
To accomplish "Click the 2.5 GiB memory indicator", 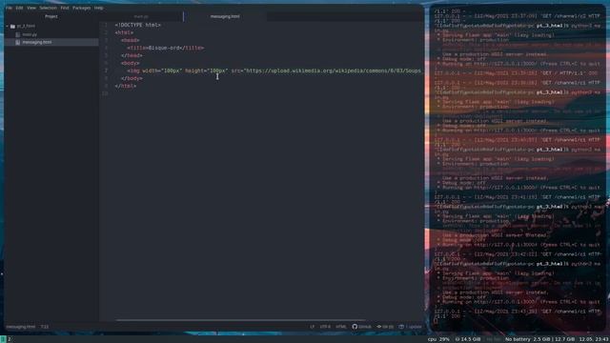I will tap(542, 339).
